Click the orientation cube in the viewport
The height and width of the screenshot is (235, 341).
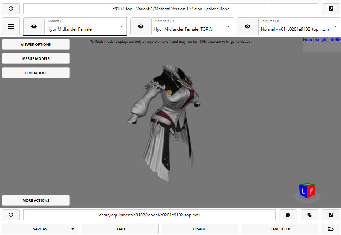[x=307, y=191]
